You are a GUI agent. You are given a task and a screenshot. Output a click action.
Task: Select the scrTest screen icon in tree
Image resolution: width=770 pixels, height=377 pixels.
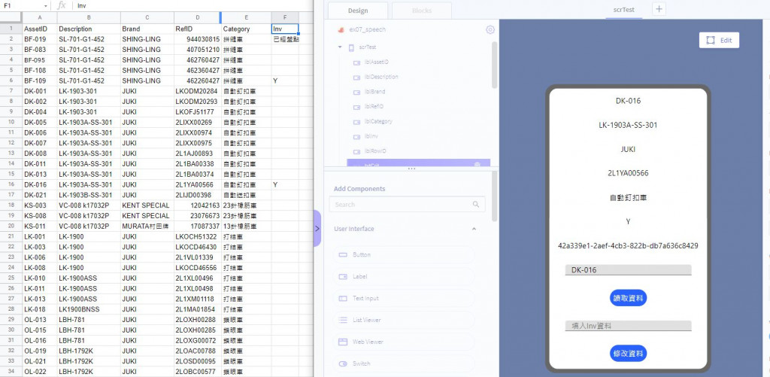[351, 47]
